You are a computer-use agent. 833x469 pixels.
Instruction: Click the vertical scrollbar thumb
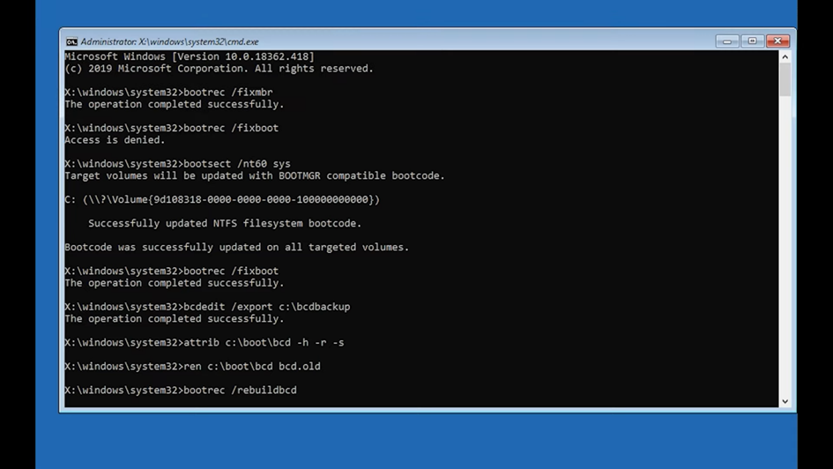[785, 79]
